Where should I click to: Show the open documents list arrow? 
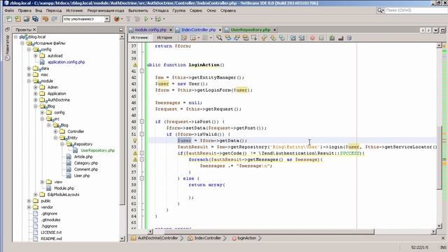435,30
